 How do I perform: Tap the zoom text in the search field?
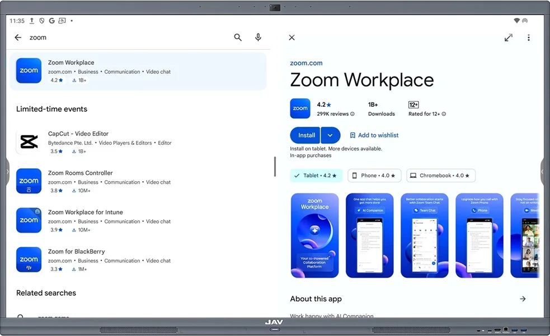pos(38,37)
